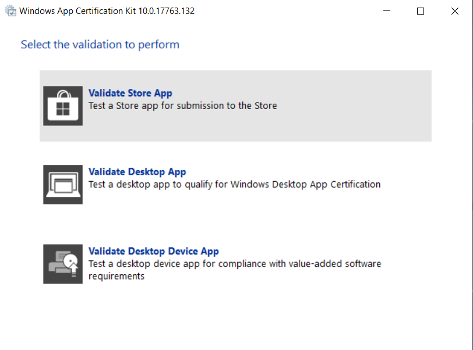473x350 pixels.
Task: Close the Windows App Certification Kit window
Action: [x=454, y=11]
